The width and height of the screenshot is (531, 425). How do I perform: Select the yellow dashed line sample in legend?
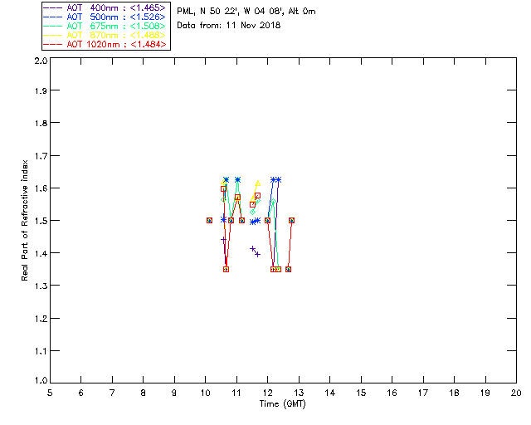[x=53, y=35]
